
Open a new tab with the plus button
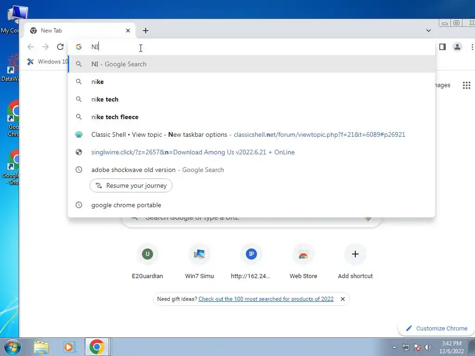145,31
